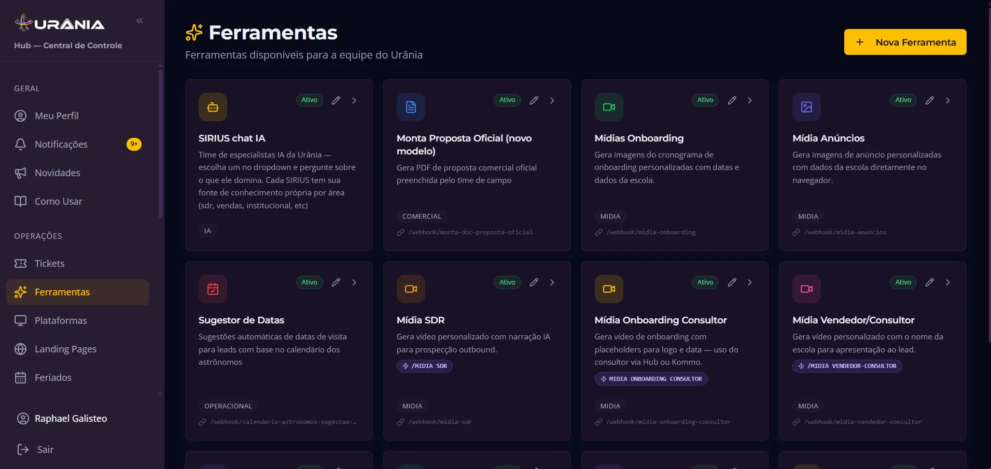This screenshot has width=991, height=469.
Task: Navigate to Landing Pages
Action: point(78,349)
